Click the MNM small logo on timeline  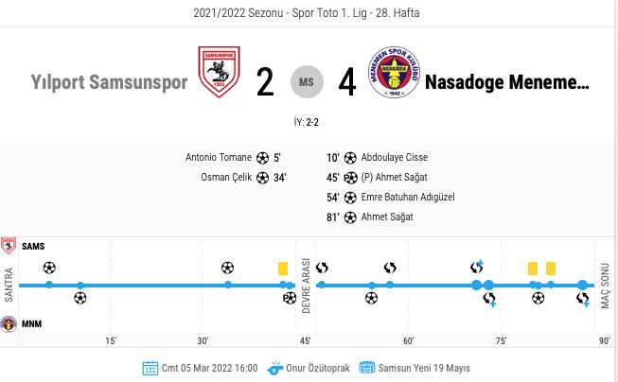[9, 324]
